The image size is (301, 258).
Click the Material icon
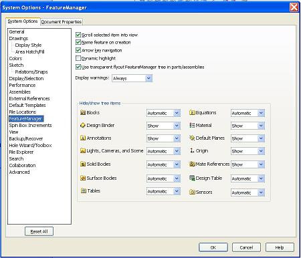click(192, 125)
